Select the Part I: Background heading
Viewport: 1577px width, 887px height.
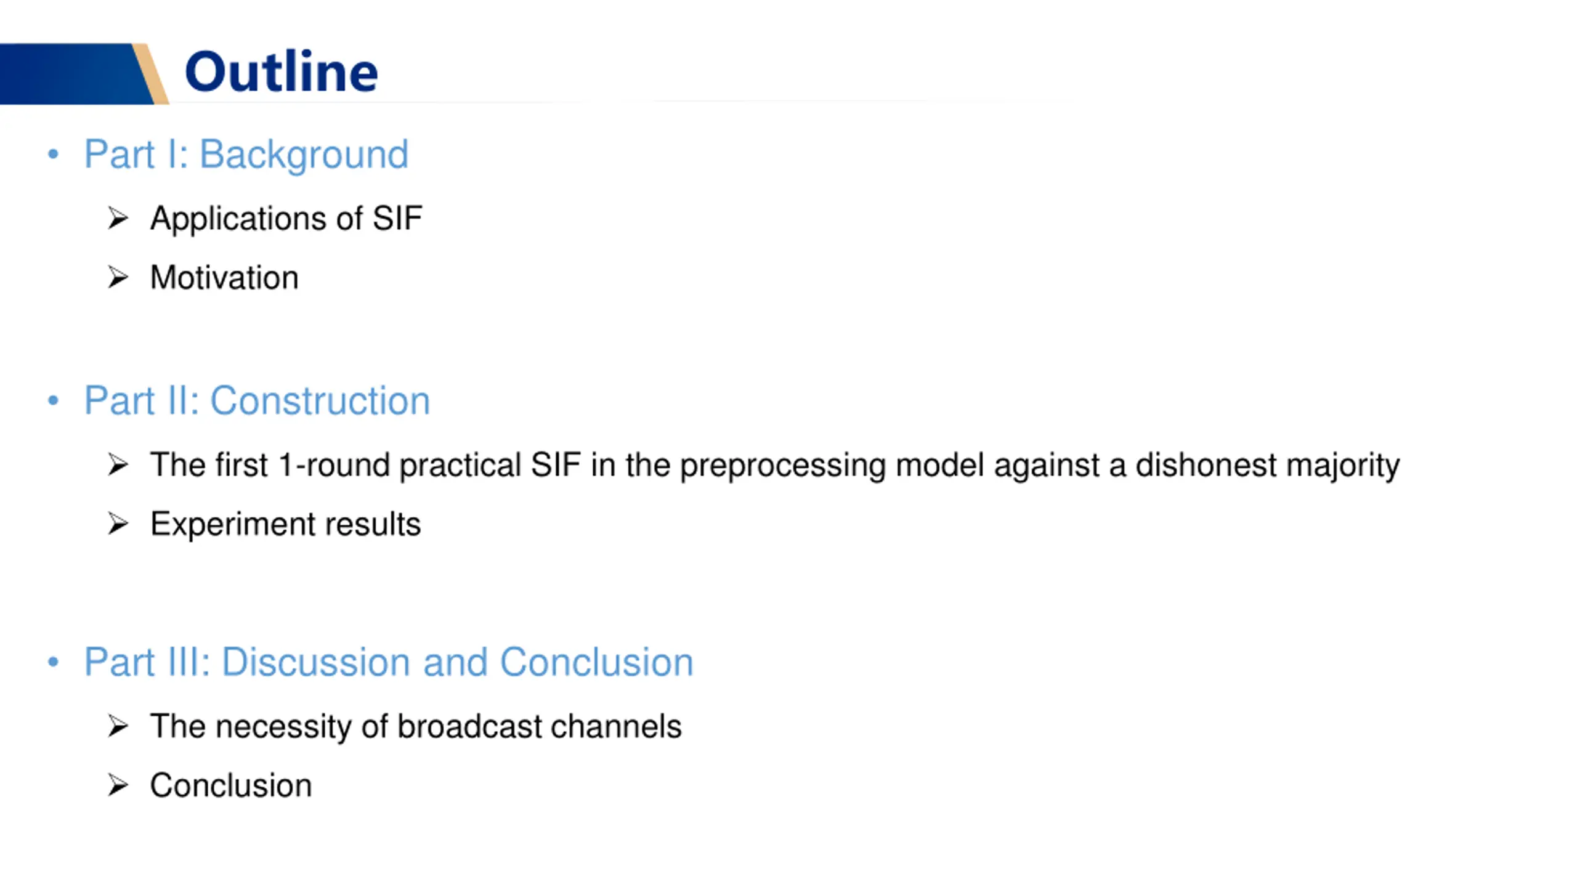point(246,154)
